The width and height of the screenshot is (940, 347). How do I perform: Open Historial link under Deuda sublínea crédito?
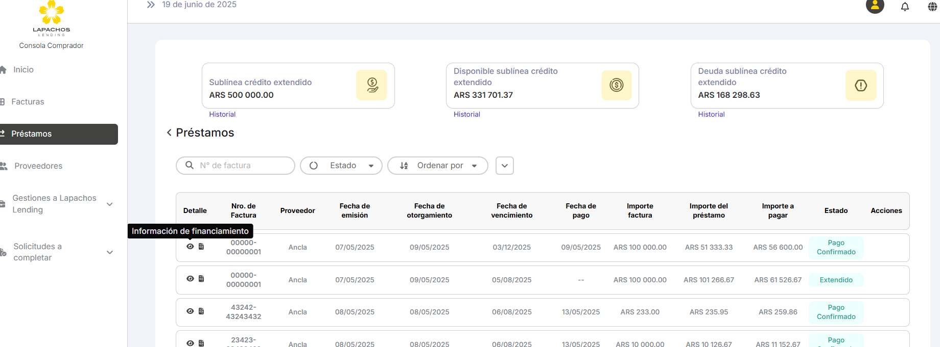[x=711, y=115]
